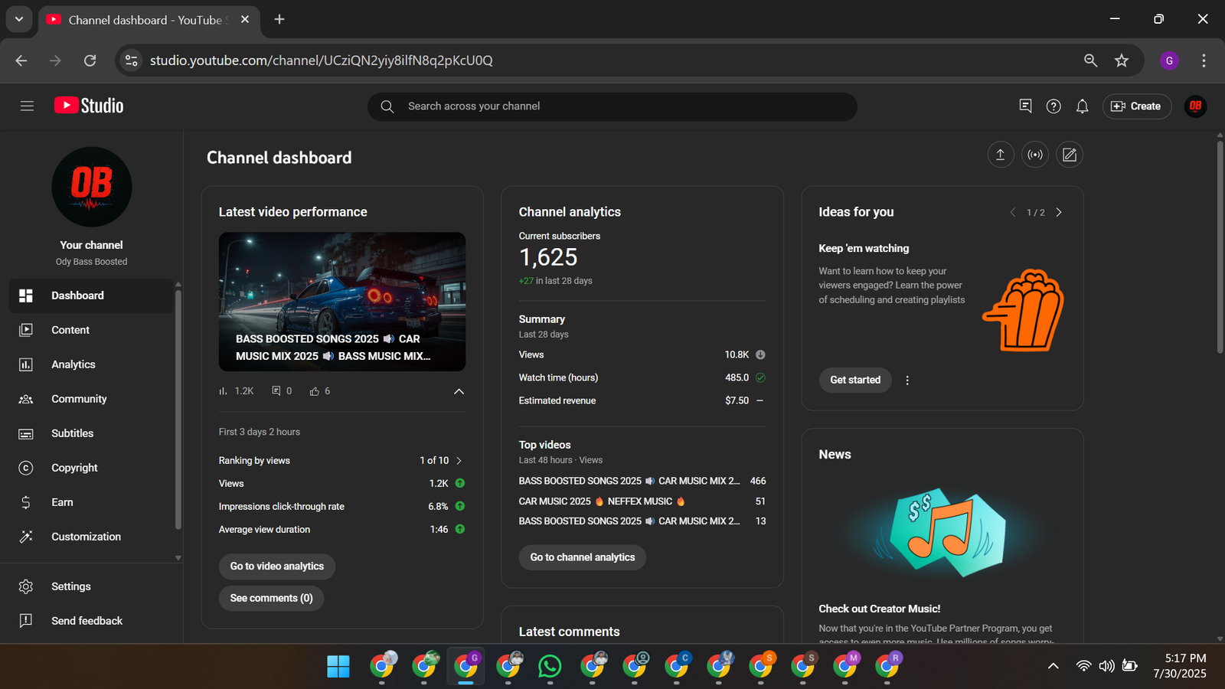The image size is (1225, 689).
Task: Open WhatsApp from the taskbar
Action: pos(550,666)
